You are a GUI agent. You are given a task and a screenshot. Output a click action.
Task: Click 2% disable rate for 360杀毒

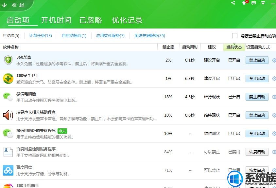pos(168,60)
